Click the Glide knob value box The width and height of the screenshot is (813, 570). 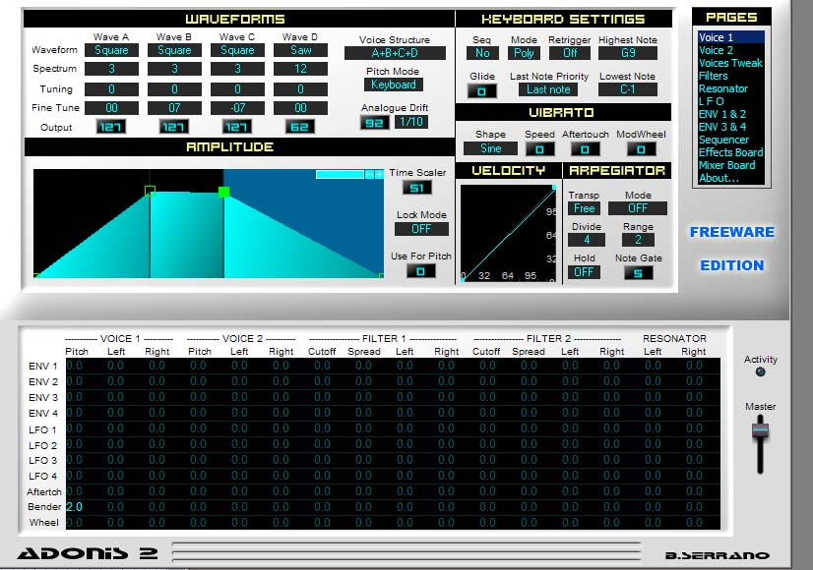click(481, 91)
